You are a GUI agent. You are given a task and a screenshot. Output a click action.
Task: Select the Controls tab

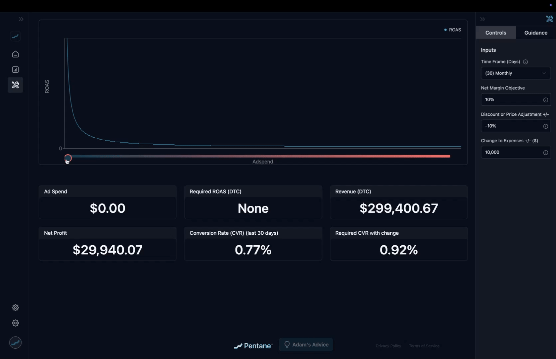point(495,33)
